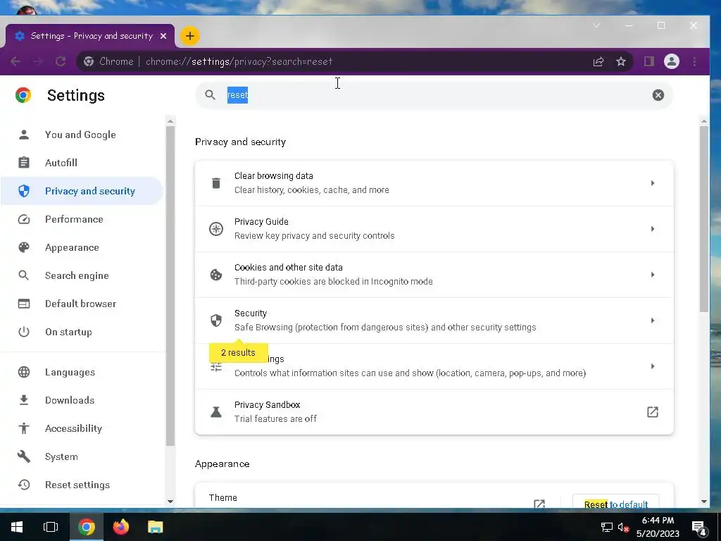Click the shield icon in the Security row
This screenshot has width=721, height=541.
click(215, 321)
